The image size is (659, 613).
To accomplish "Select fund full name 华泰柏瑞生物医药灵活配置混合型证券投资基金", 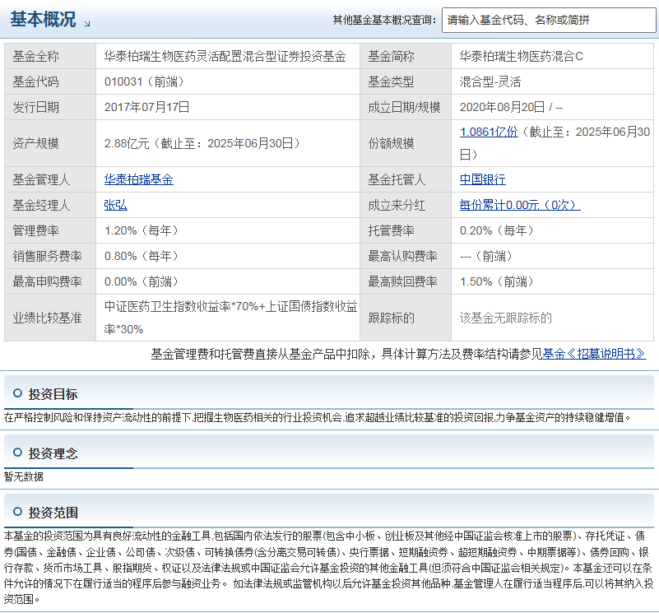I will [x=225, y=56].
